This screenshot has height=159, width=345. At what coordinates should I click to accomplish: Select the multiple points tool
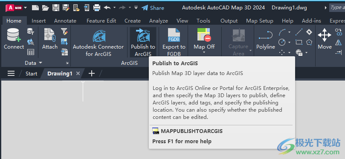click(x=282, y=52)
